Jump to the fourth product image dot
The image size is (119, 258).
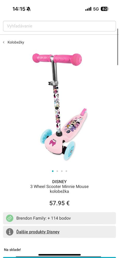[x=66, y=171]
